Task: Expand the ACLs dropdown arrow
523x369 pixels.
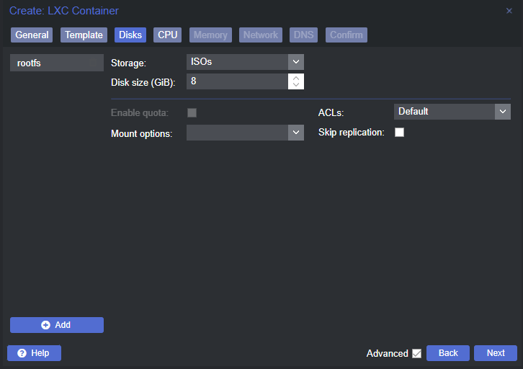Action: point(503,112)
